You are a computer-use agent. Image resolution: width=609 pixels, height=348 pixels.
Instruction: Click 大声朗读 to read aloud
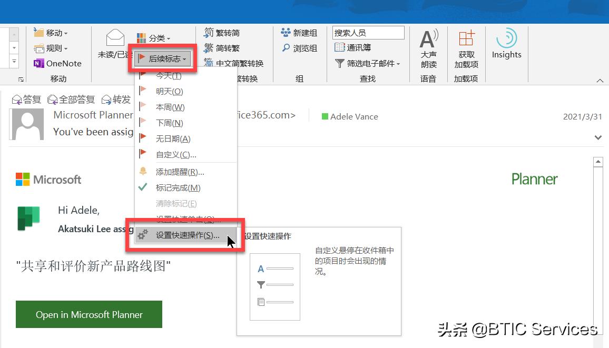pos(428,47)
